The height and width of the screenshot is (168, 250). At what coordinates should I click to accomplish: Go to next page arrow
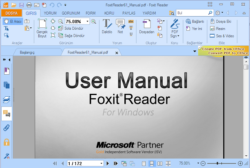(x=108, y=164)
